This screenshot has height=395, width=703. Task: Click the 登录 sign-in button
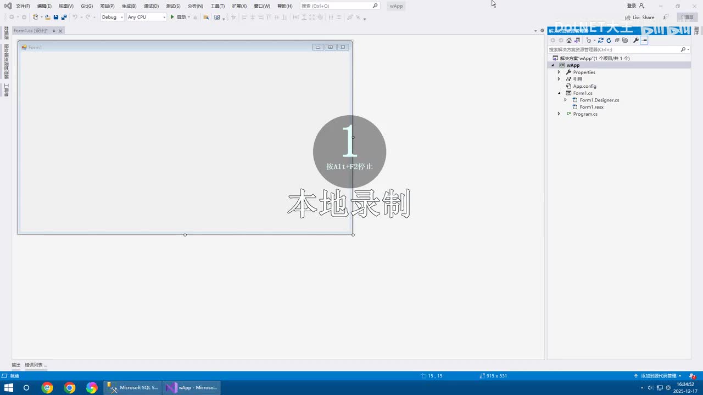pos(635,6)
